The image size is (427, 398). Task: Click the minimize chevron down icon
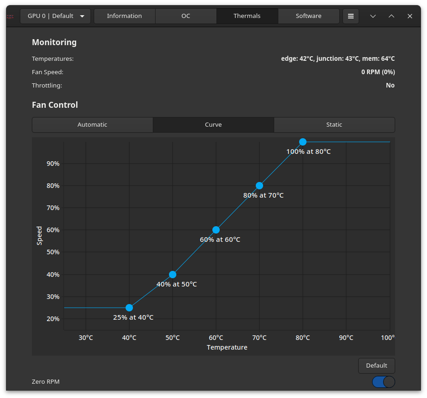point(373,16)
